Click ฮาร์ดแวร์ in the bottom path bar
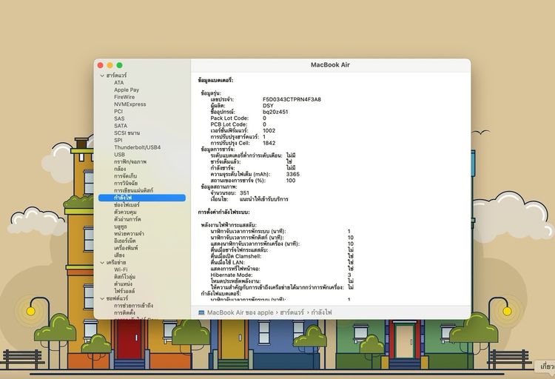 click(x=291, y=313)
